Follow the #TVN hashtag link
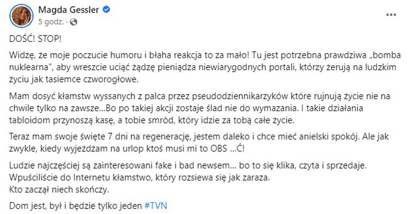Screen dimensions: 411x214 pyautogui.click(x=156, y=206)
